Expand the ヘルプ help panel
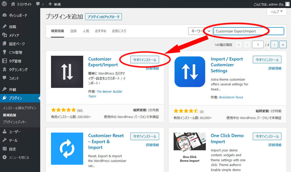The height and width of the screenshot is (172, 291). (276, 12)
